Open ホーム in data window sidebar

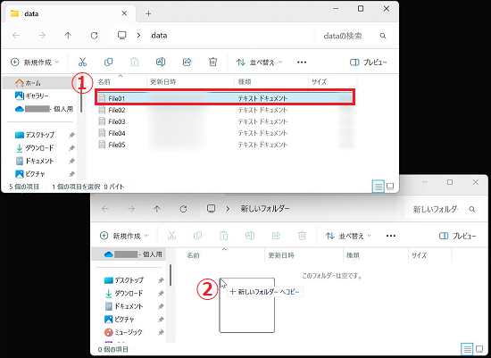pos(39,83)
